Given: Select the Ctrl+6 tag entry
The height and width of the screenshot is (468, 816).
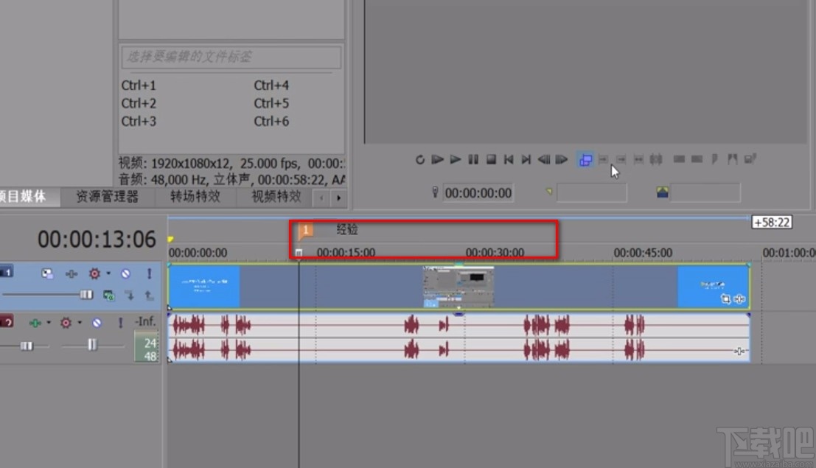Looking at the screenshot, I should (271, 122).
